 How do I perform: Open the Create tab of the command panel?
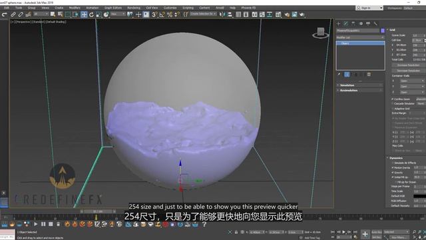[339, 24]
